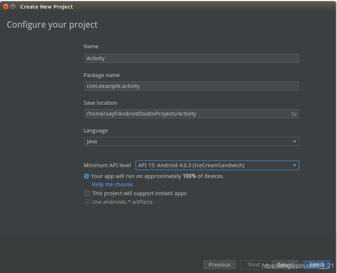Click the Minimum API level label
The height and width of the screenshot is (273, 337).
[107, 165]
